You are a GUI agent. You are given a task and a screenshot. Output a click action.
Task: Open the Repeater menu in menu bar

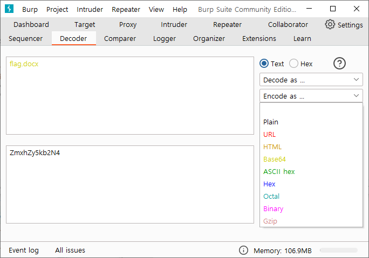[x=126, y=9]
